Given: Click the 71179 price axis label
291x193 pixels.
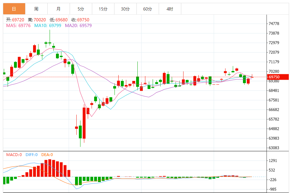Looking at the screenshot, I should click(x=274, y=62).
